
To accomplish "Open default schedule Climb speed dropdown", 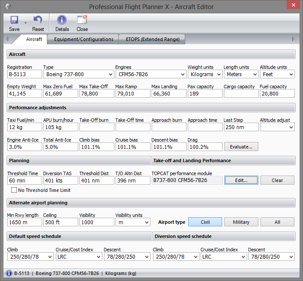I will click(x=31, y=256).
